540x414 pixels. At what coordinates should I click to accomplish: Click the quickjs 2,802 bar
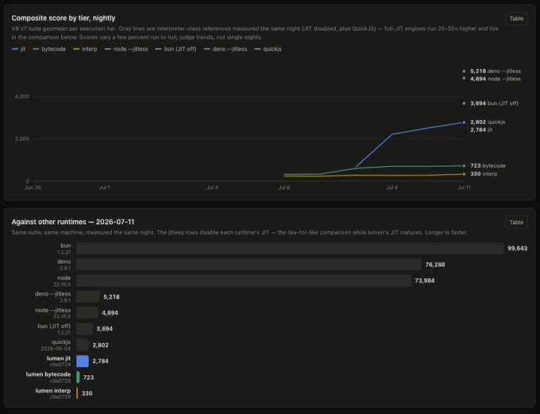click(83, 345)
